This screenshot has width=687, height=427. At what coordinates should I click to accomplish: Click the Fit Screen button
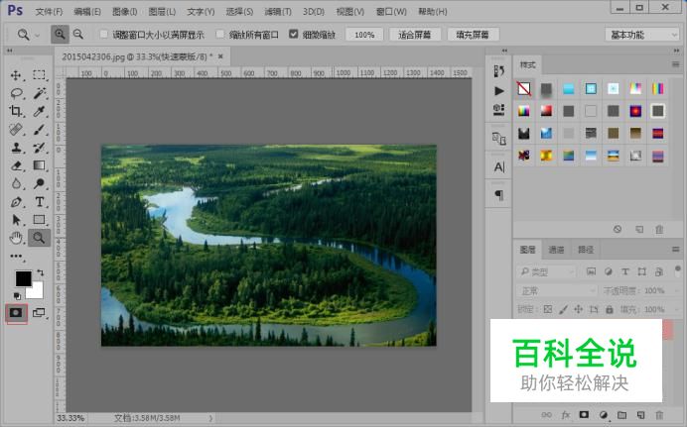414,35
